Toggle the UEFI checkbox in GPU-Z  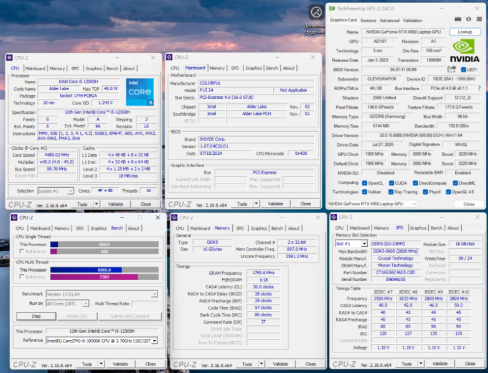pyautogui.click(x=464, y=70)
